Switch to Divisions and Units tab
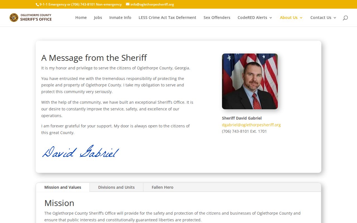Image resolution: width=357 pixels, height=223 pixels. [x=116, y=187]
